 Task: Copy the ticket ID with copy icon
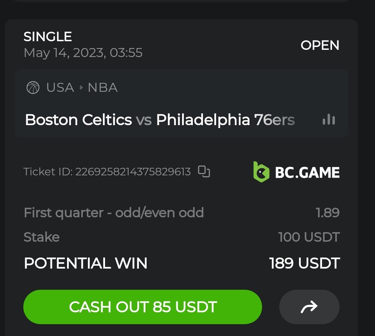coord(204,172)
